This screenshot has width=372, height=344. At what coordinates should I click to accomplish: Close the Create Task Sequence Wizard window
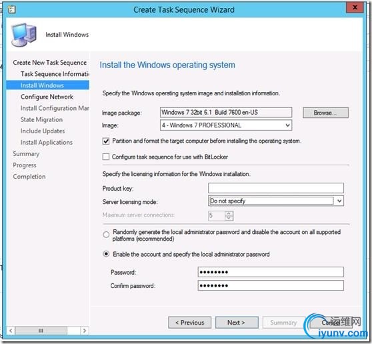coord(355,7)
